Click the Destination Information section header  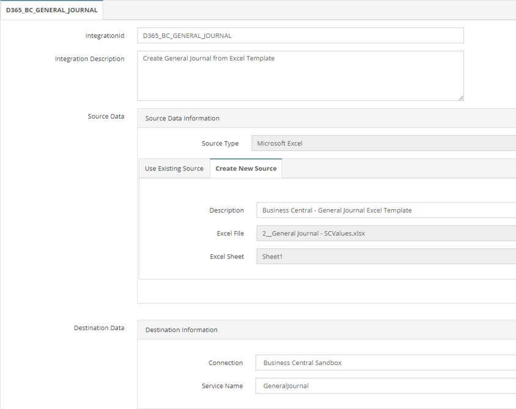point(180,330)
